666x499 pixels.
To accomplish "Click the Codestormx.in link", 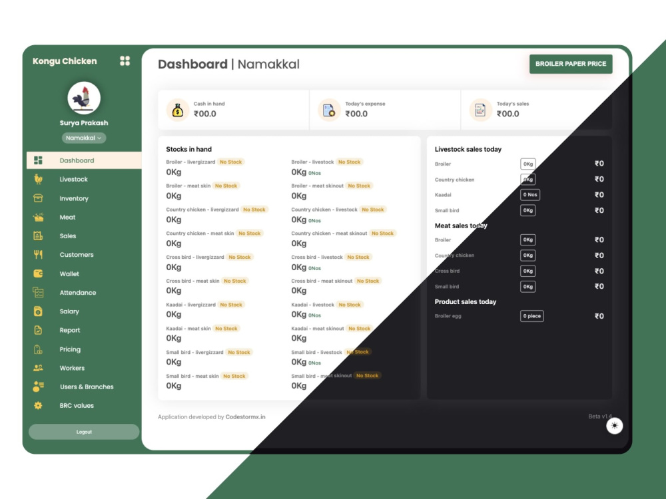I will point(246,416).
